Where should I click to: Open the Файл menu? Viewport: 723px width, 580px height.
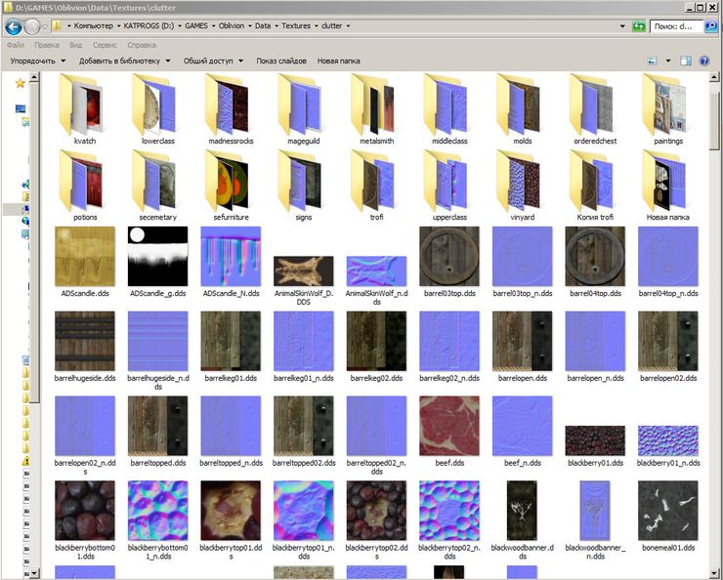tap(16, 45)
